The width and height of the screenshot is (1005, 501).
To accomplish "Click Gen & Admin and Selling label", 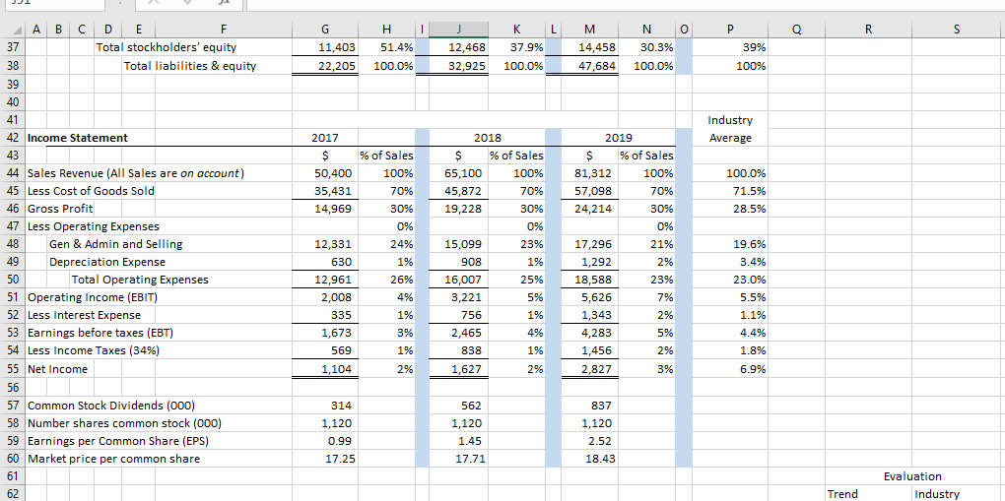I will pyautogui.click(x=116, y=244).
